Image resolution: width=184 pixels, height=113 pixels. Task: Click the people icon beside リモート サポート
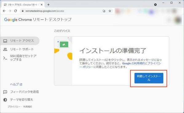pos(5,49)
